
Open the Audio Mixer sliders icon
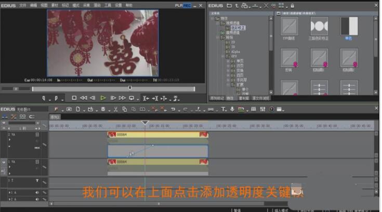tap(262, 109)
